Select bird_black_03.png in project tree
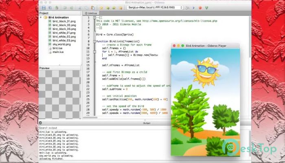Viewport: 285px width, 163px height. (x=64, y=29)
